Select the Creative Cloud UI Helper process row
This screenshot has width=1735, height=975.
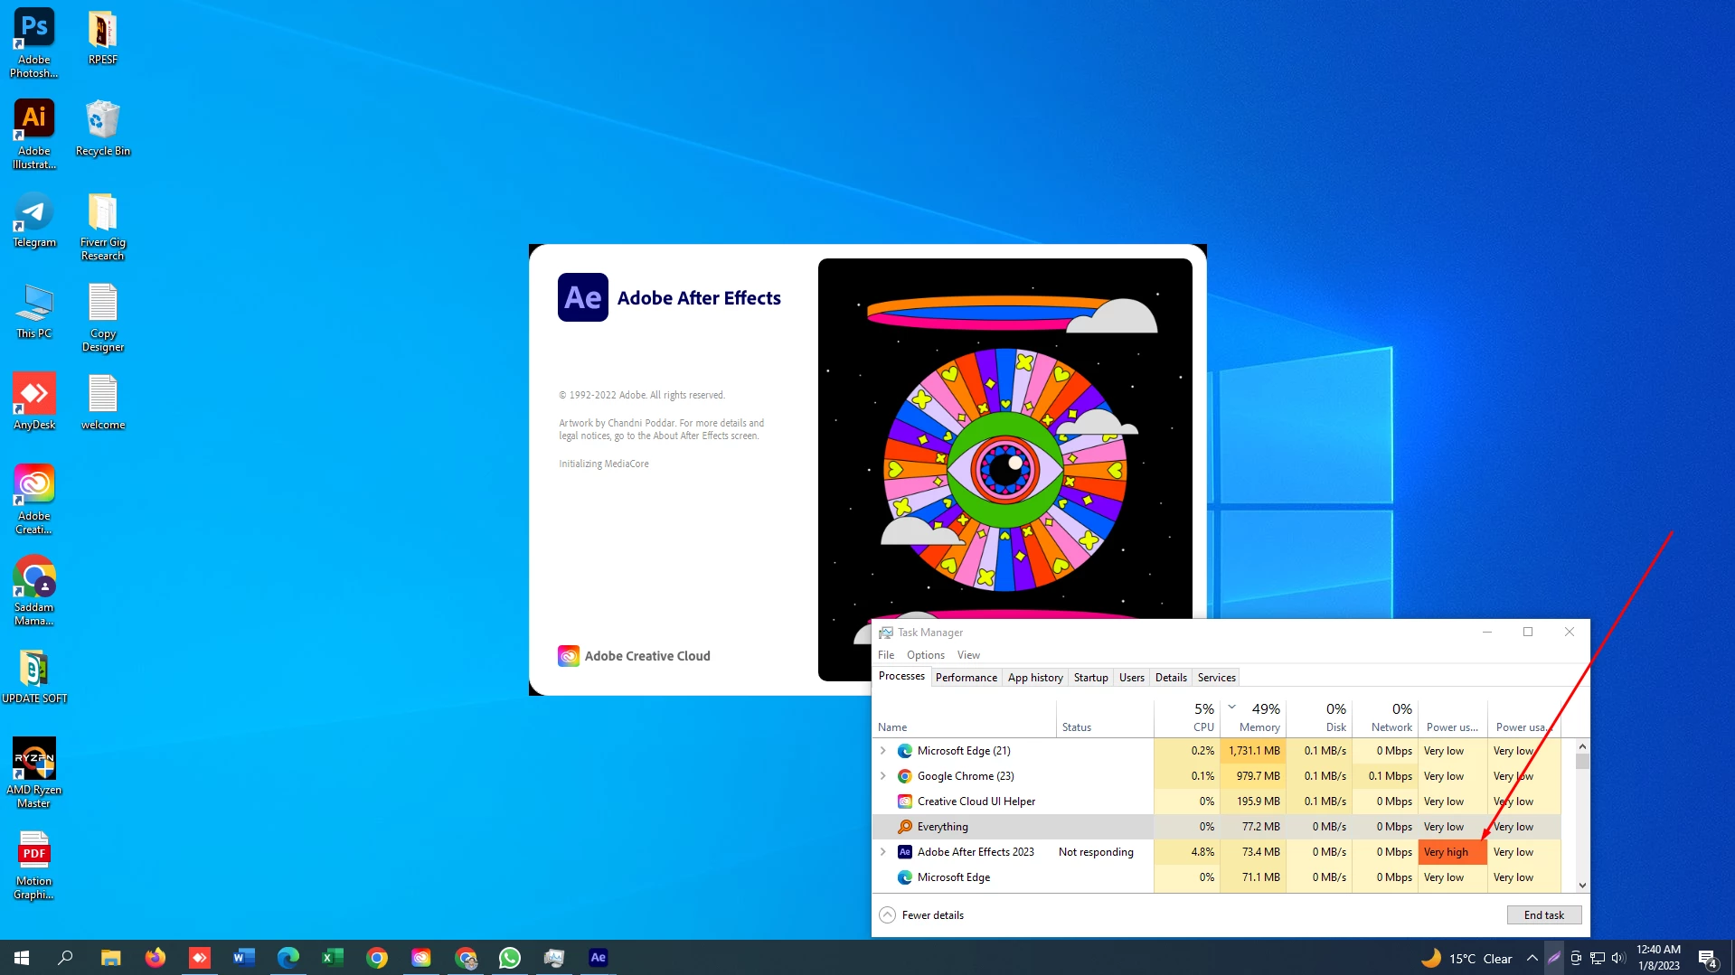tap(1216, 802)
